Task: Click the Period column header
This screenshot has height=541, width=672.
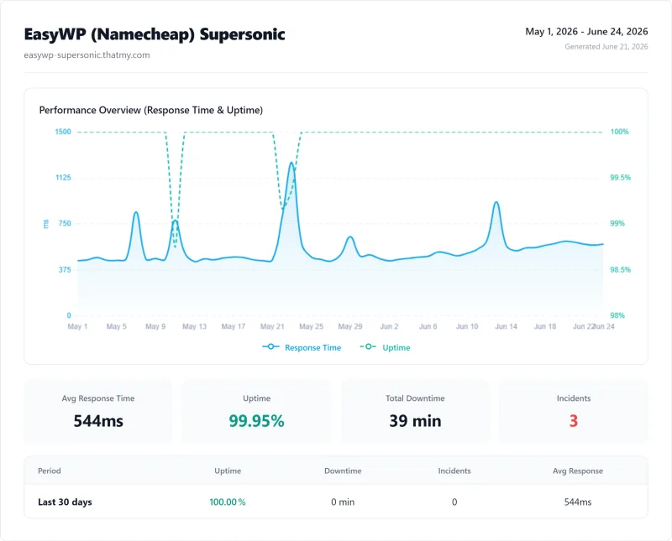Action: pos(50,471)
